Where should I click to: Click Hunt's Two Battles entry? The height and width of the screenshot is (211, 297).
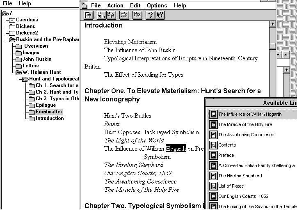click(x=128, y=116)
